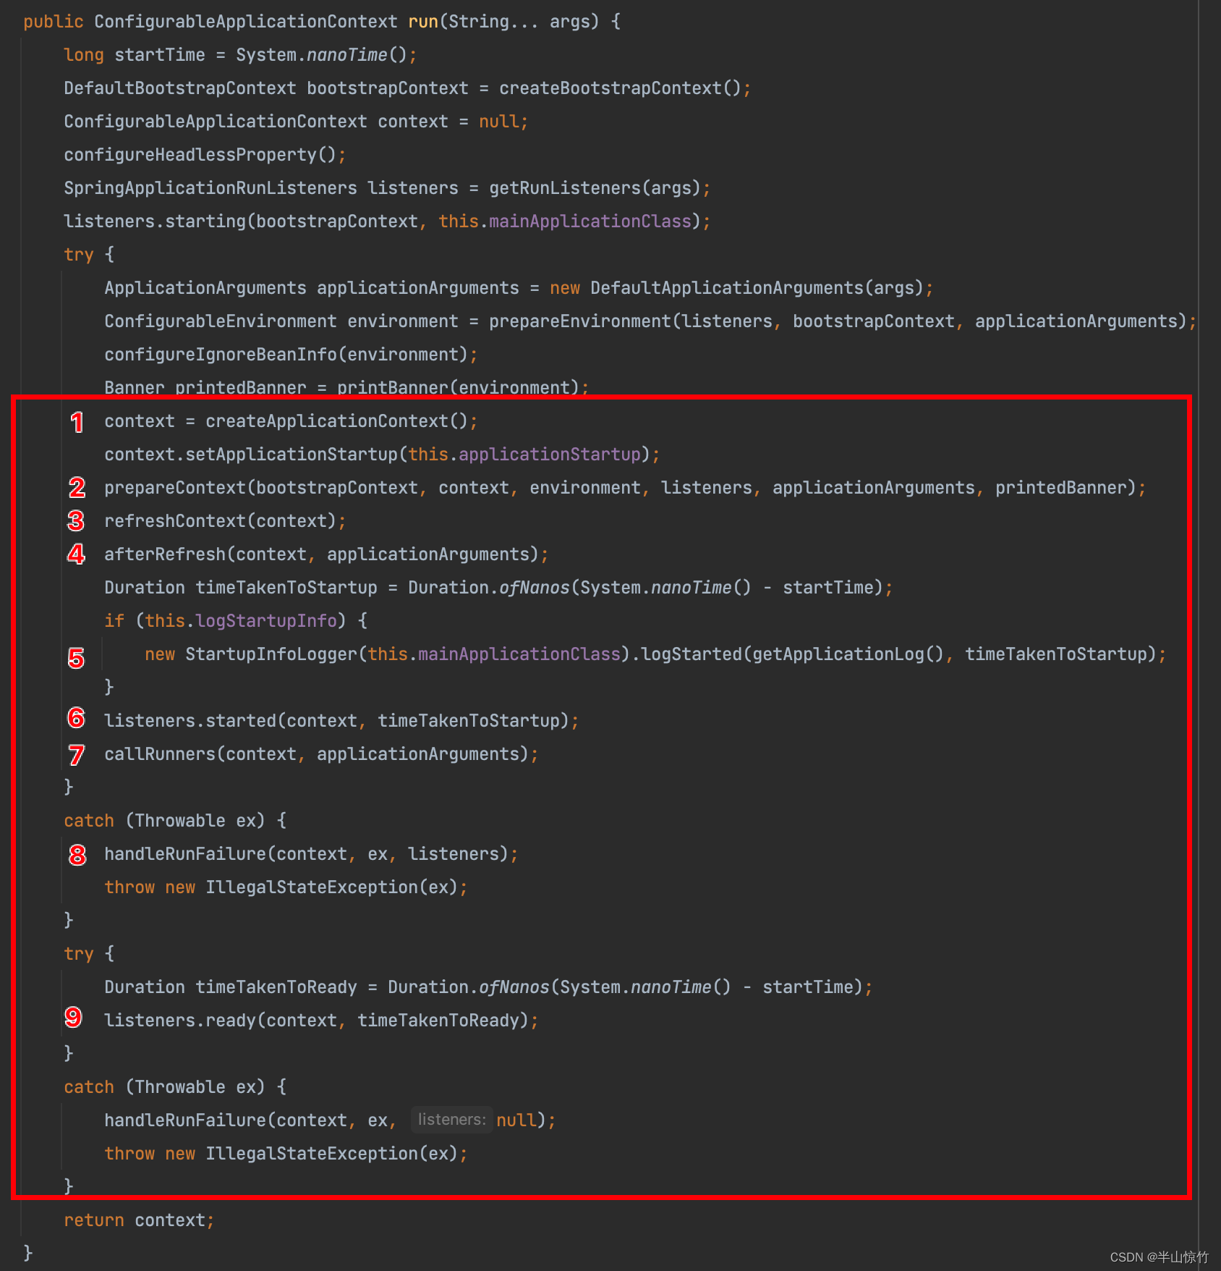Click the getApplicationLog() call

pos(848,654)
